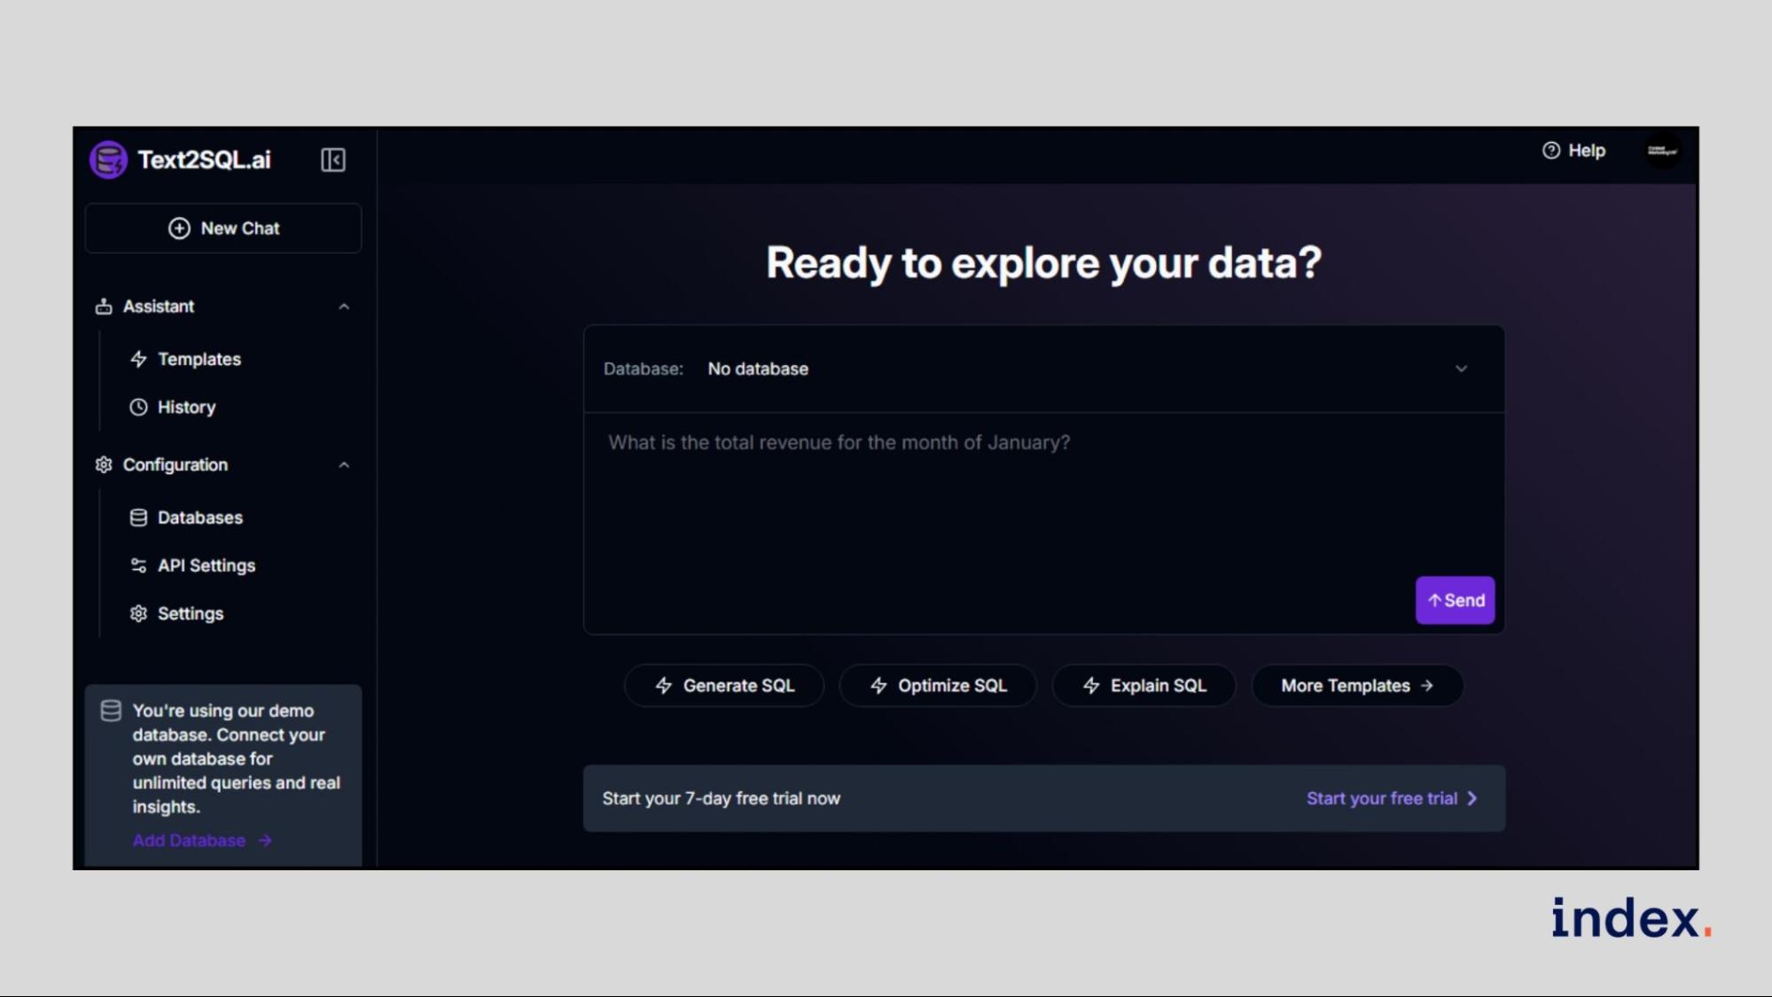Click the database icon in the demo notice

[111, 711]
